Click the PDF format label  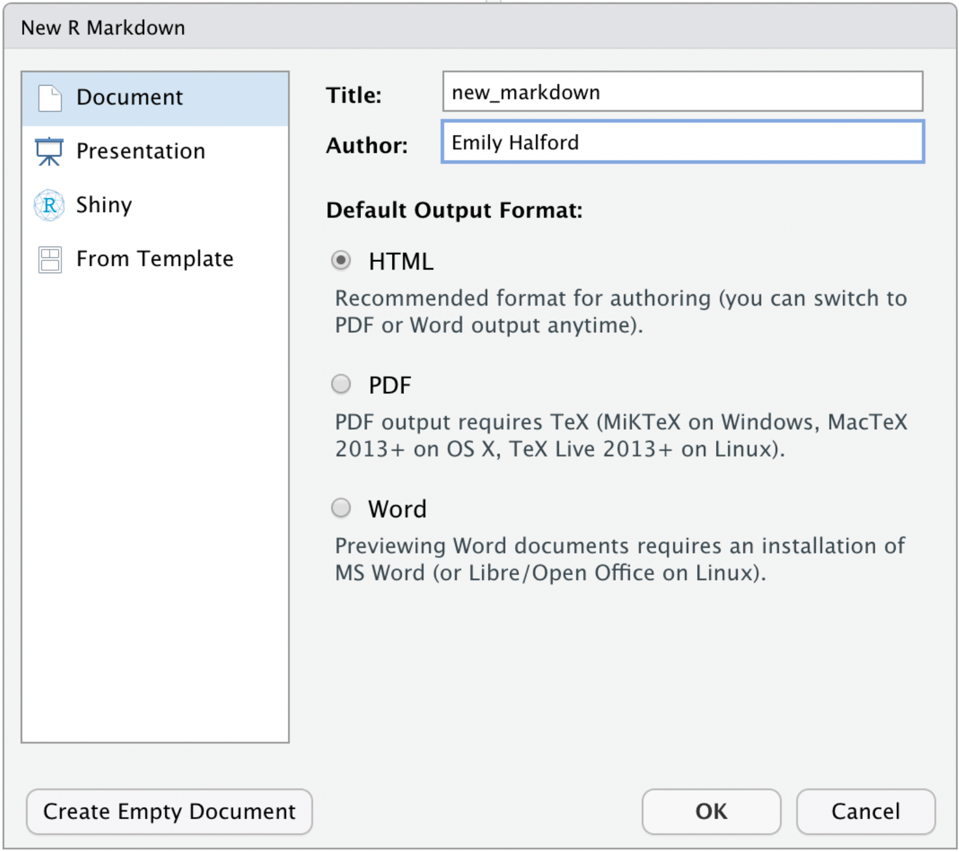pyautogui.click(x=390, y=385)
